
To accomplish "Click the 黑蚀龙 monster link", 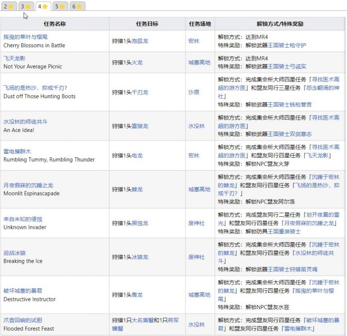I will (x=139, y=223).
